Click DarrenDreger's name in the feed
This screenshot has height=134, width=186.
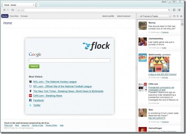pyautogui.click(x=155, y=128)
